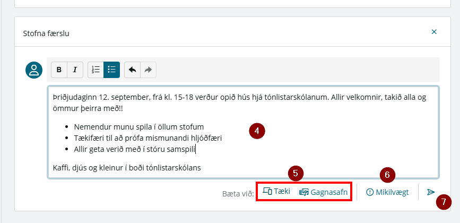This screenshot has height=223, width=460.
Task: Mark the post as Mikilvægt
Action: click(x=387, y=192)
